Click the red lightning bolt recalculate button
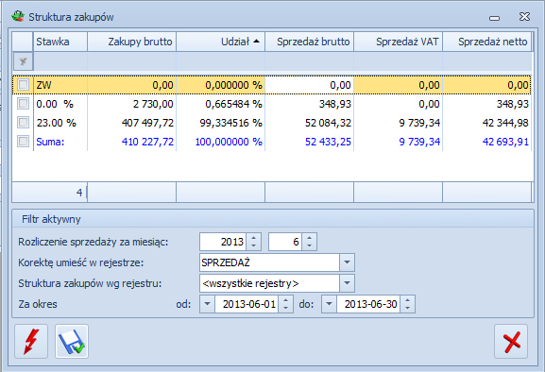Image resolution: width=545 pixels, height=372 pixels. click(x=31, y=342)
